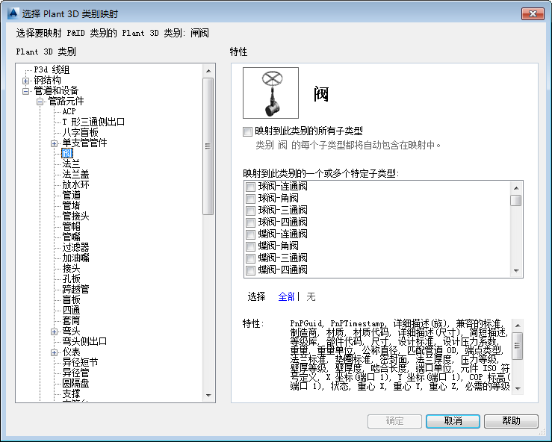Screen dimensions: 552x442
Task: Click 特性 text scrollbar down arrow
Action: (517, 388)
